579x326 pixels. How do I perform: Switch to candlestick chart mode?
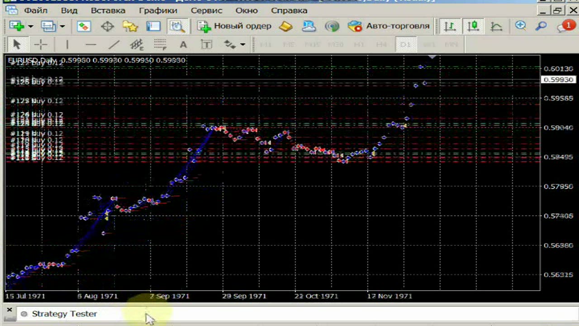(x=473, y=26)
